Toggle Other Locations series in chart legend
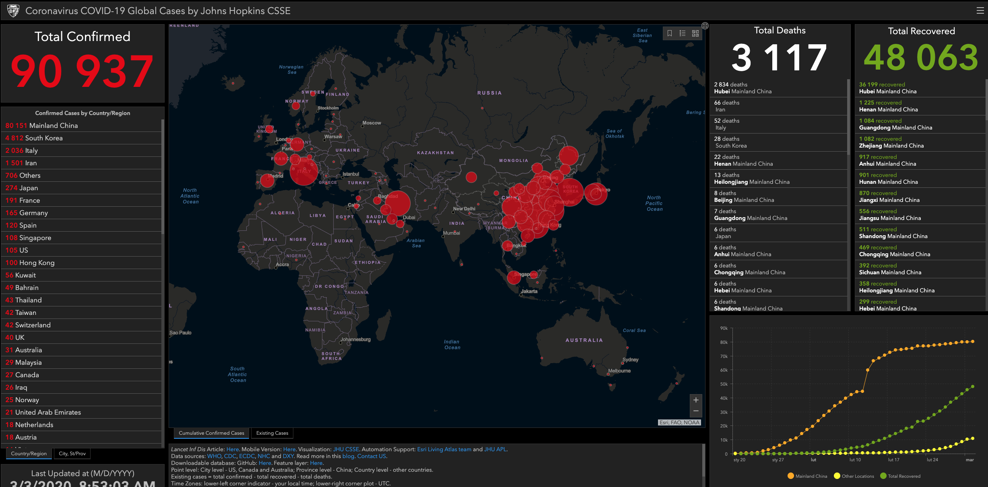Image resolution: width=988 pixels, height=487 pixels. [x=854, y=476]
